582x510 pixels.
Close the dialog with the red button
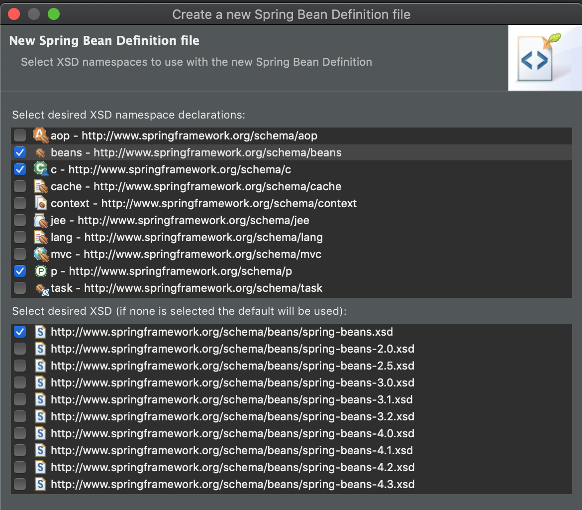point(14,14)
